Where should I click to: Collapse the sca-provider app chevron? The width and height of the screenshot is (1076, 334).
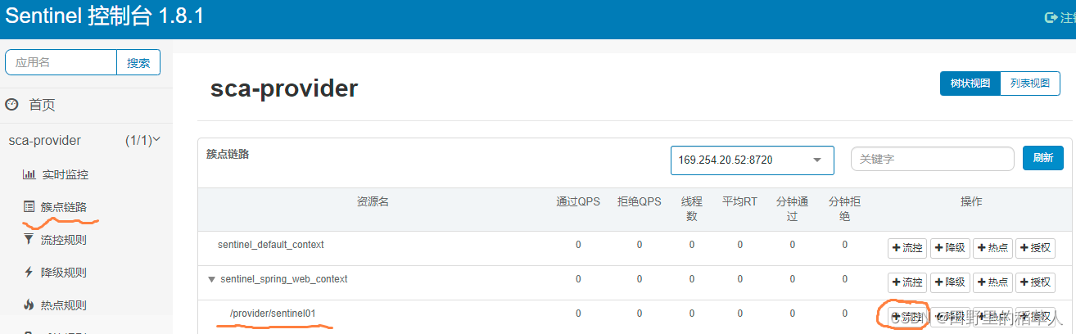point(156,140)
